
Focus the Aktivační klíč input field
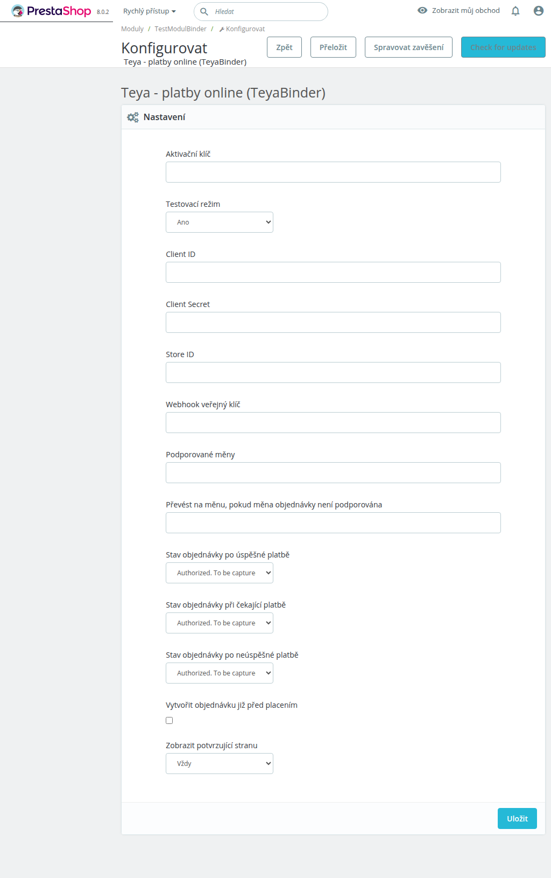click(333, 172)
